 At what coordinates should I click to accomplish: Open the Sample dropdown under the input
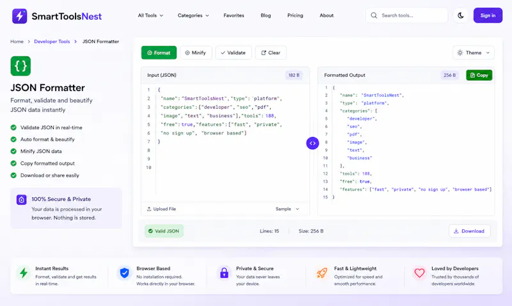pos(287,209)
